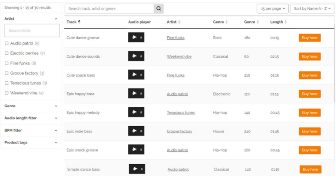The width and height of the screenshot is (336, 181).
Task: Click the 240 BPM value
Action: (x=247, y=132)
